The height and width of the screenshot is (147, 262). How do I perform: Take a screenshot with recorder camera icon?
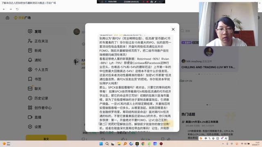[151, 2]
